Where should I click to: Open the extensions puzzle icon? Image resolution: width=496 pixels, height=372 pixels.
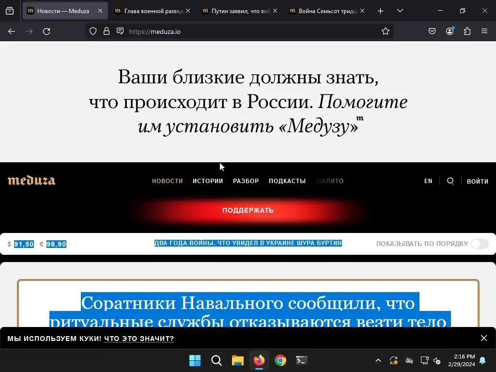[x=467, y=31]
